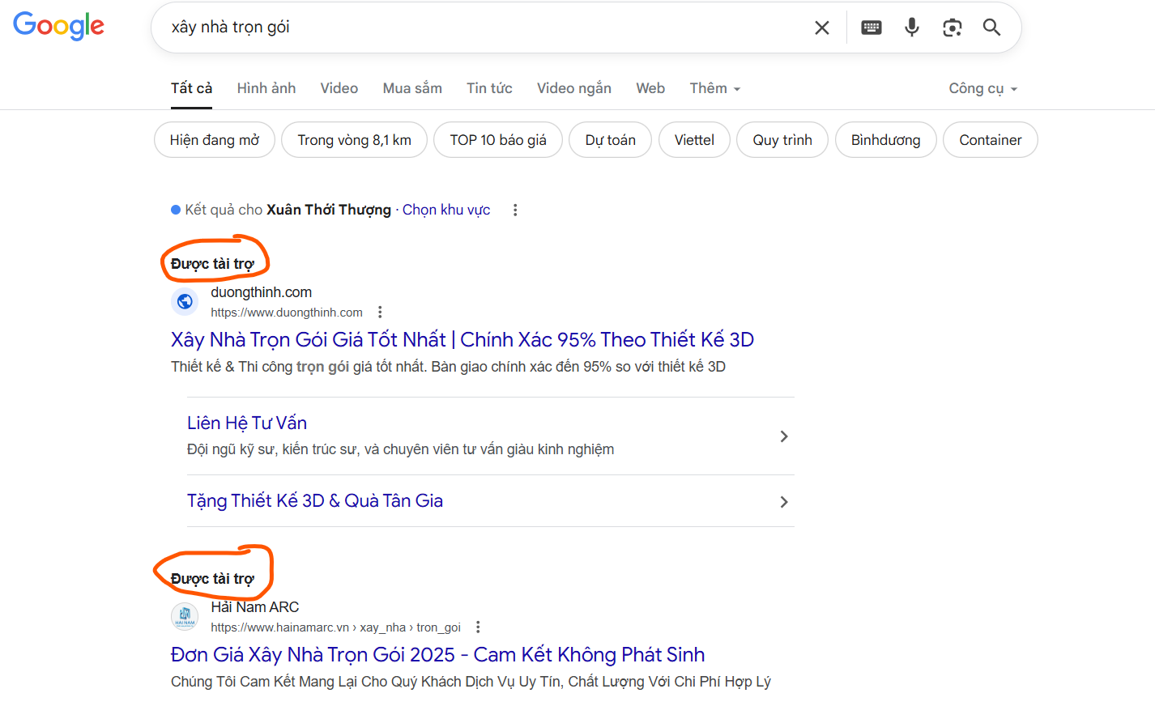Open three-dot options for duongthinh.com ad
Screen dimensions: 1155x706
click(380, 313)
